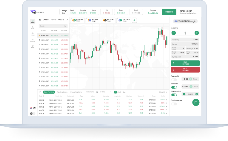Expand more market categories with the arrow after Metals
The width and height of the screenshot is (228, 141).
click(67, 20)
